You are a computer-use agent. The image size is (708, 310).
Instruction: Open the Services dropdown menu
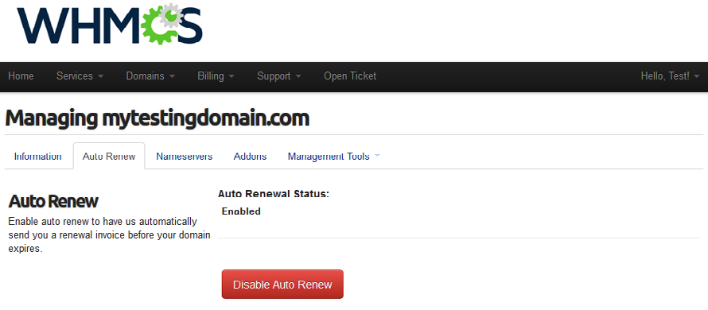point(80,76)
